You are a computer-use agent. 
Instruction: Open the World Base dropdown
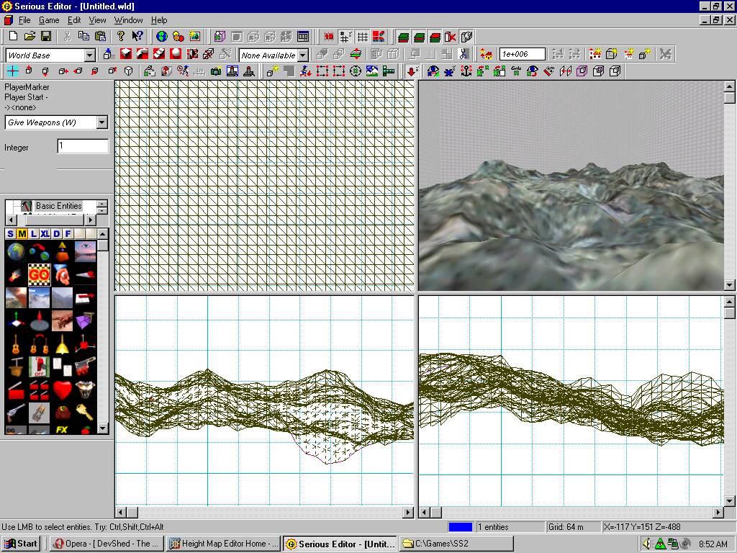tap(90, 55)
